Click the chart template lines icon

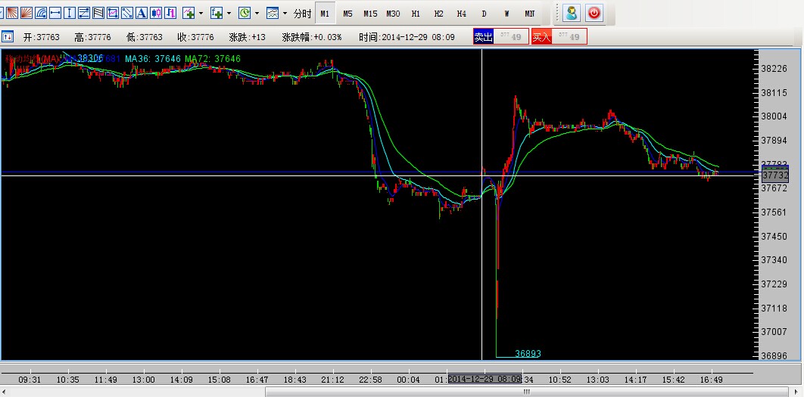[x=273, y=13]
